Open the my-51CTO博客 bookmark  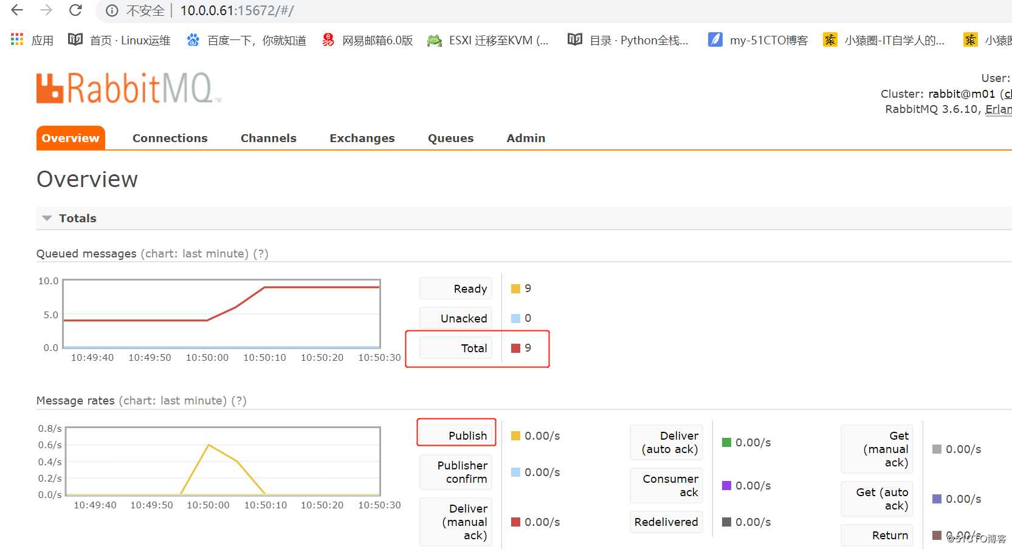tap(758, 40)
